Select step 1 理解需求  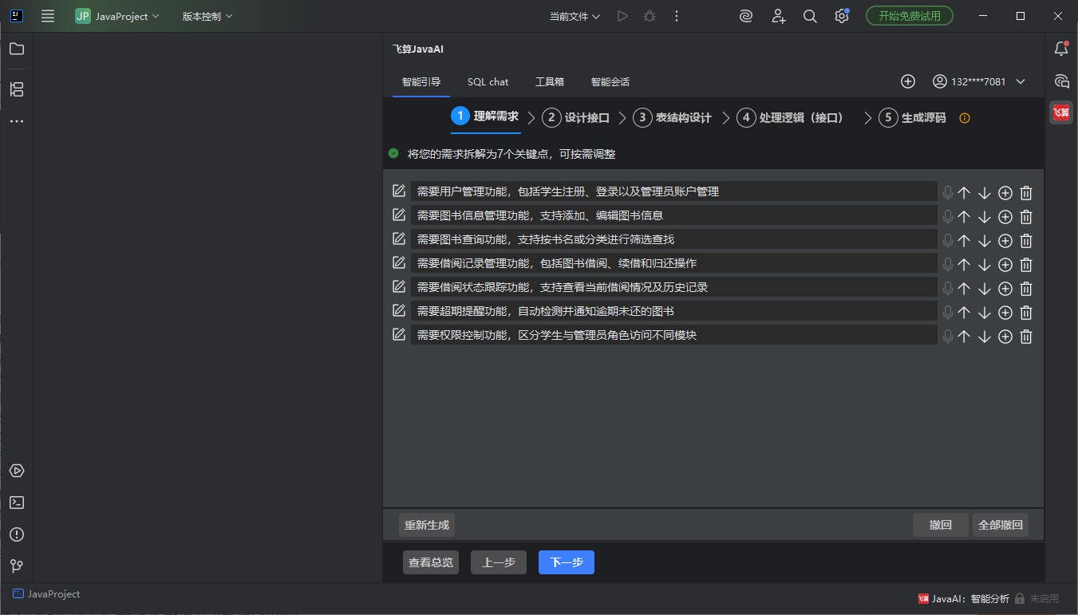pos(484,116)
